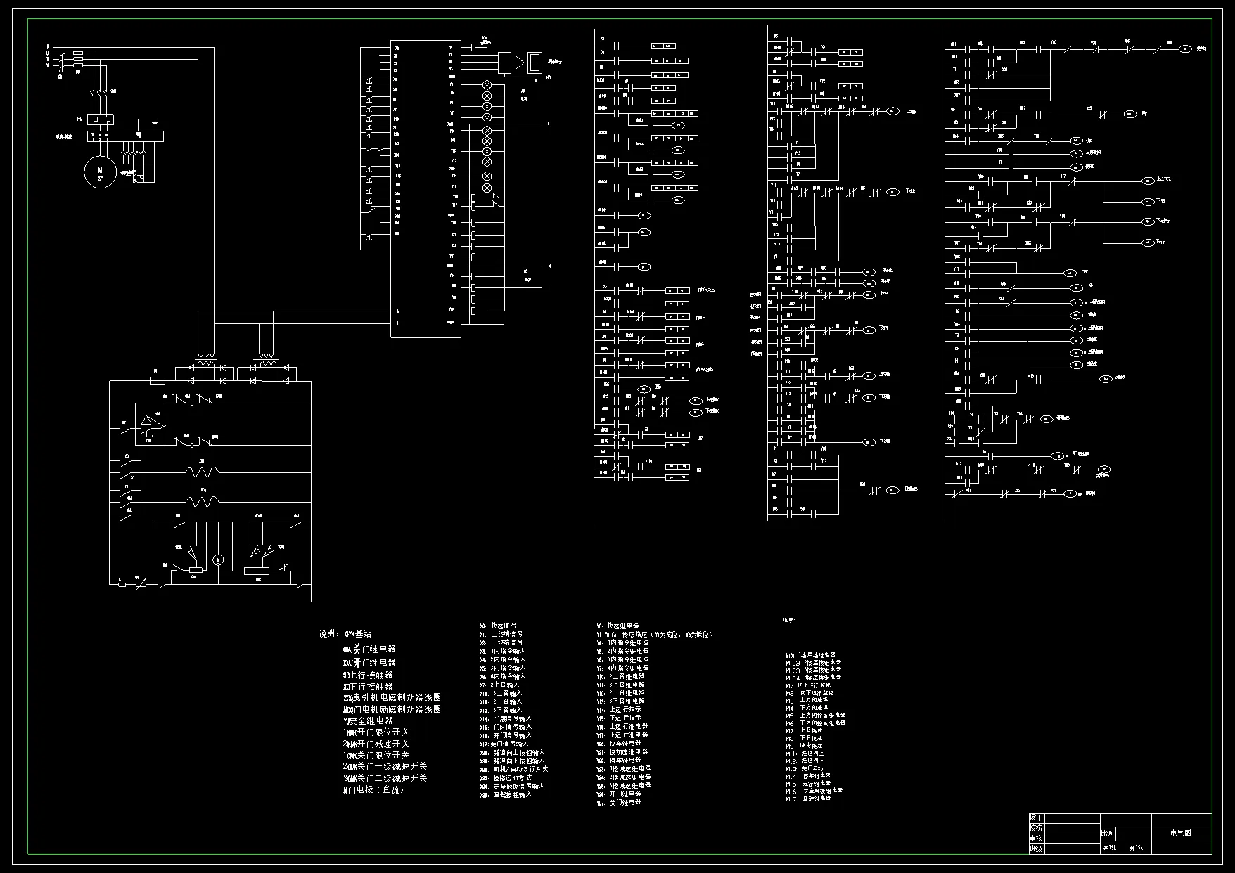The height and width of the screenshot is (873, 1235).
Task: Select legend line 'XC下行接触器'
Action: tap(367, 686)
